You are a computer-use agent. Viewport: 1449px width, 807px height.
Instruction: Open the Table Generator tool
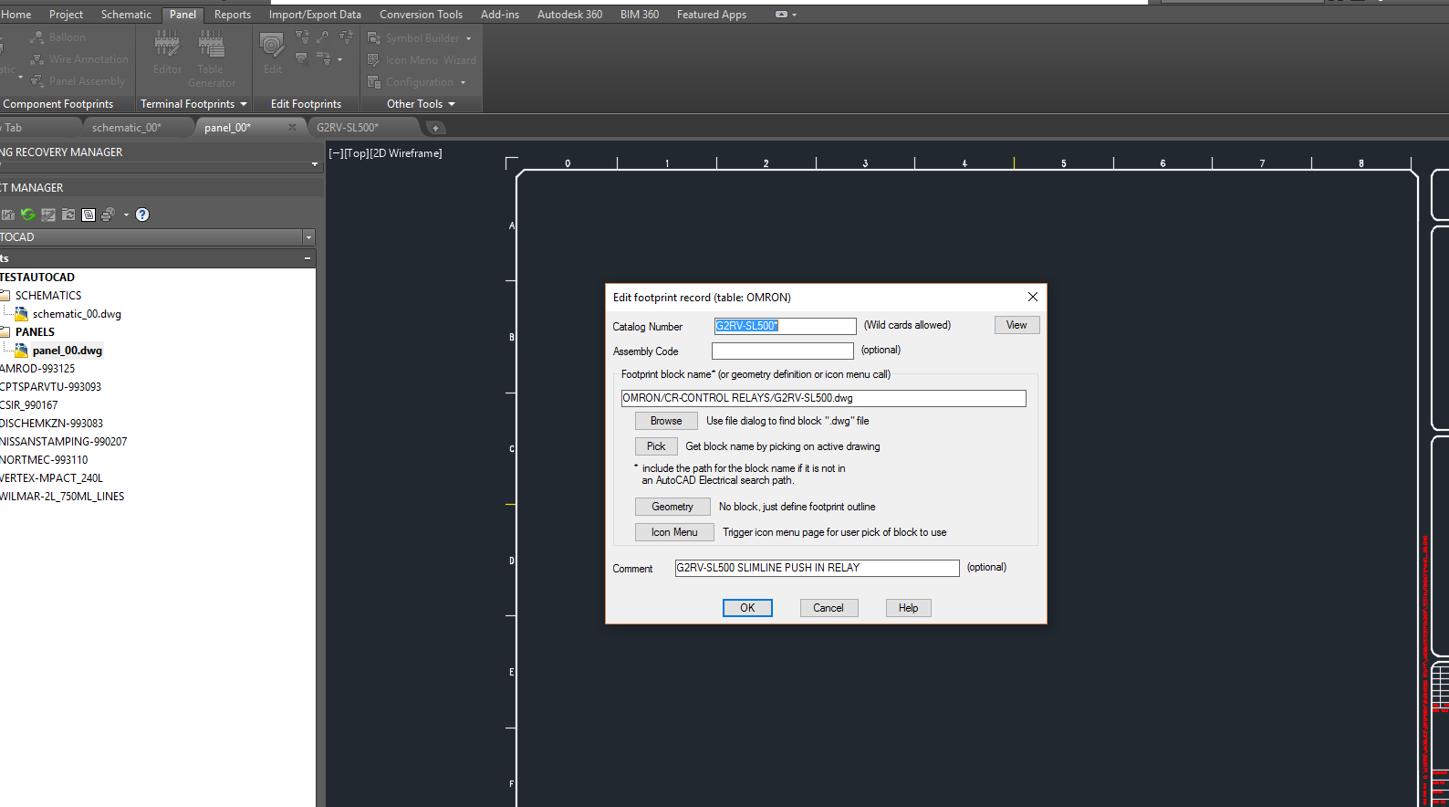click(211, 58)
